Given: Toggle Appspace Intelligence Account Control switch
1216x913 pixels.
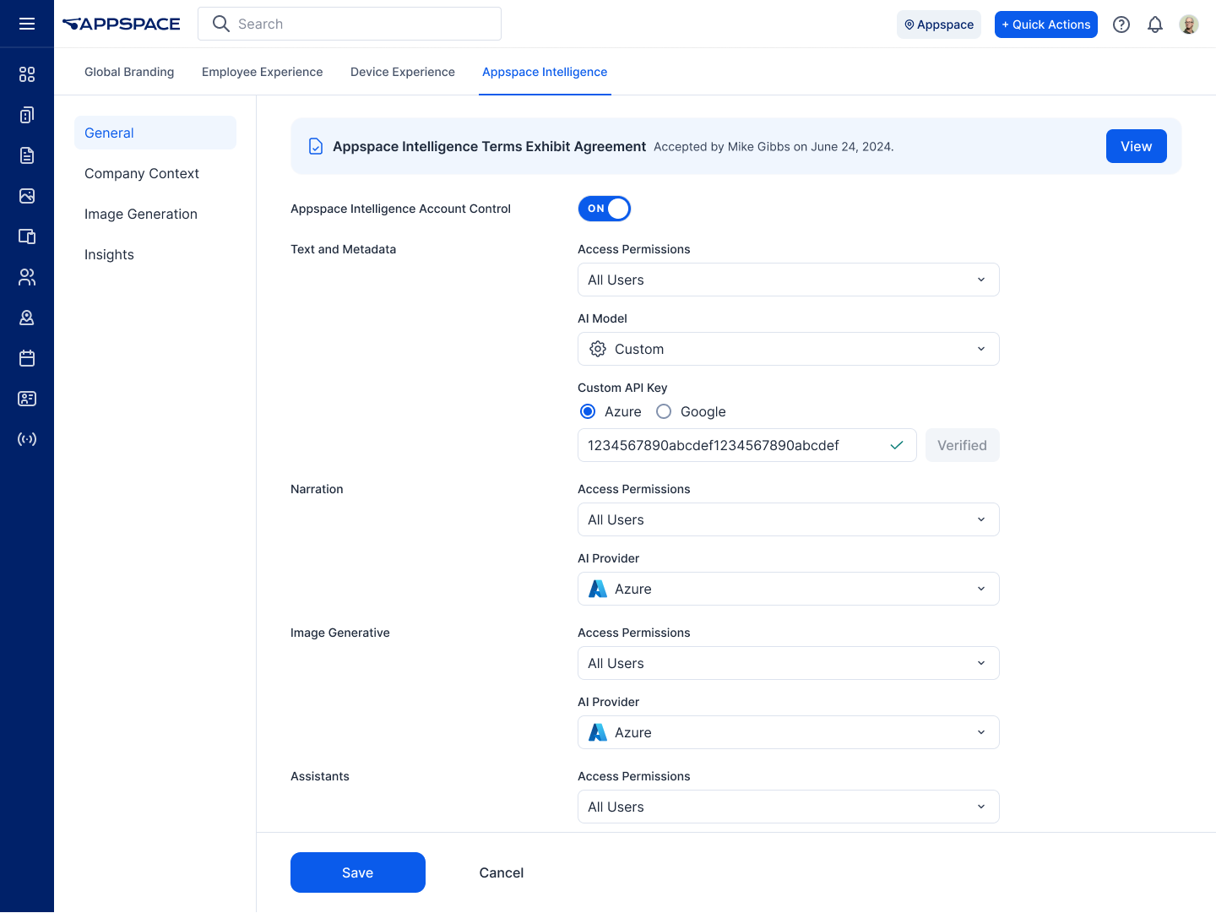Looking at the screenshot, I should pyautogui.click(x=605, y=209).
